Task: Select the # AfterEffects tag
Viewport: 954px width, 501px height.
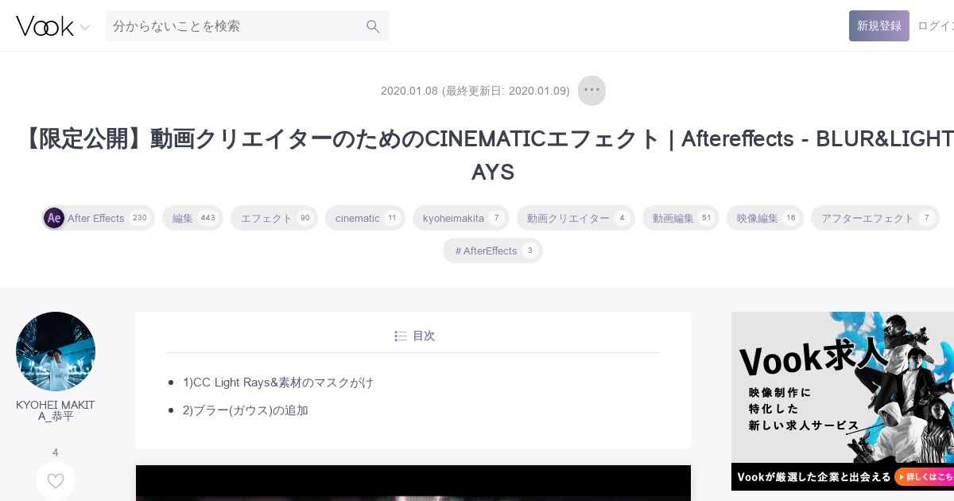Action: click(x=493, y=250)
